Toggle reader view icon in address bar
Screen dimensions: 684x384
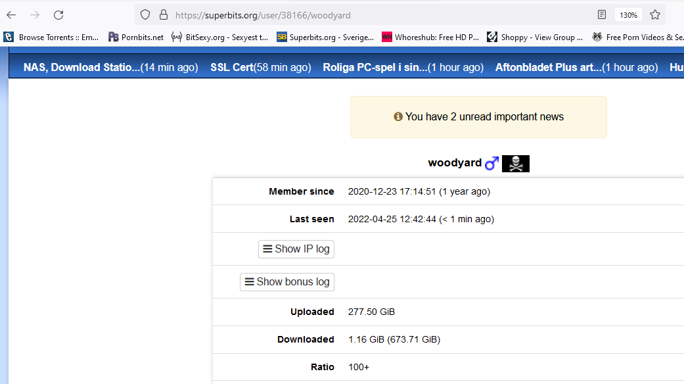coord(602,15)
